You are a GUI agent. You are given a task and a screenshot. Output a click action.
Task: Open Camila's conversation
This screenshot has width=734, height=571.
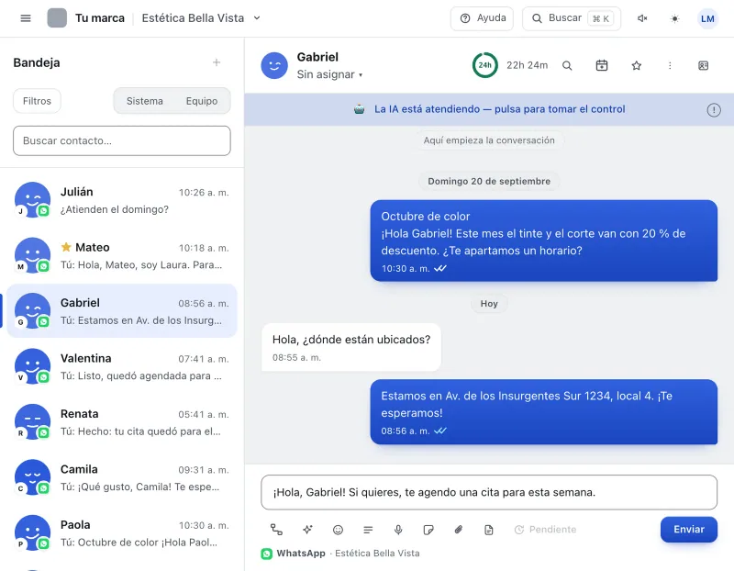122,477
